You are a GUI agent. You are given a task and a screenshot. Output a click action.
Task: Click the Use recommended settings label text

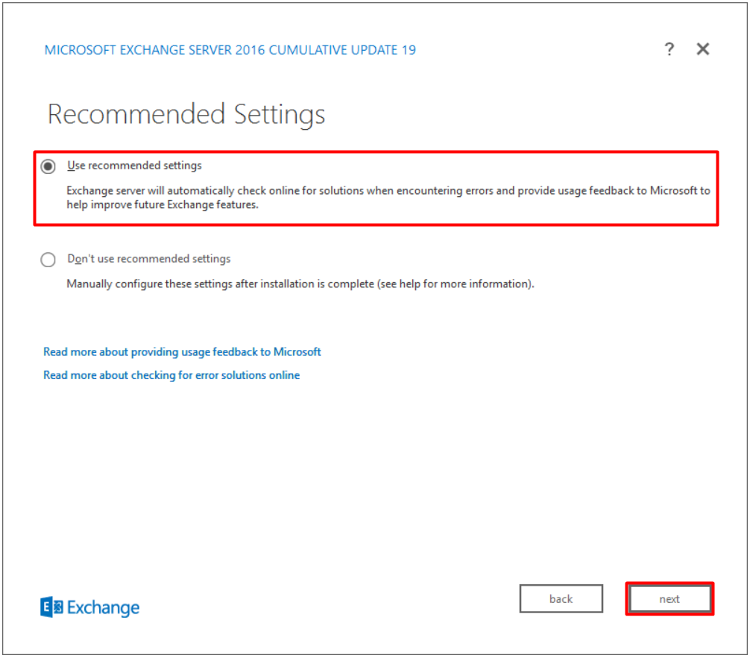134,166
